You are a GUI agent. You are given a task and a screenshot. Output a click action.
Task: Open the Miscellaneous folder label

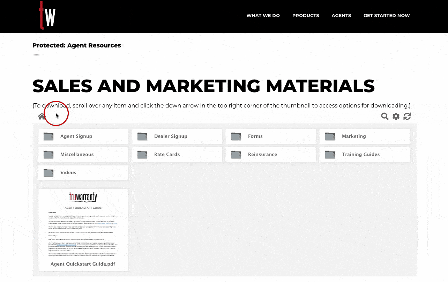coord(77,155)
